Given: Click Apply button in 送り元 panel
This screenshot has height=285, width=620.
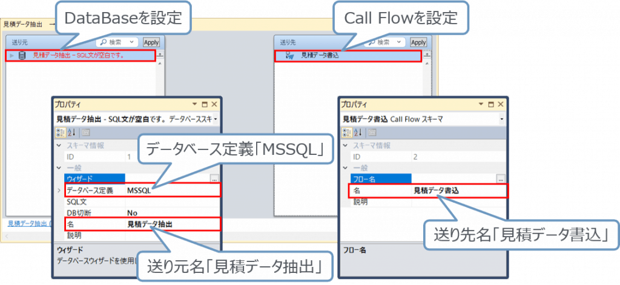Looking at the screenshot, I should point(151,42).
